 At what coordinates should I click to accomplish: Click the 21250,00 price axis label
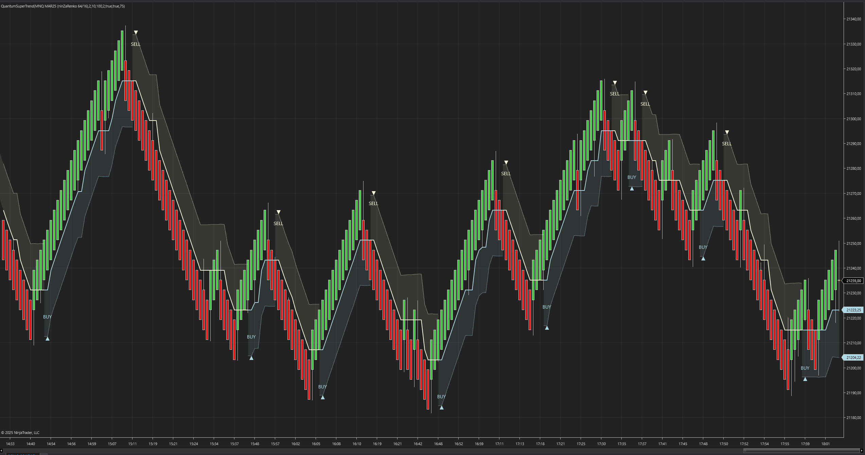pos(853,243)
